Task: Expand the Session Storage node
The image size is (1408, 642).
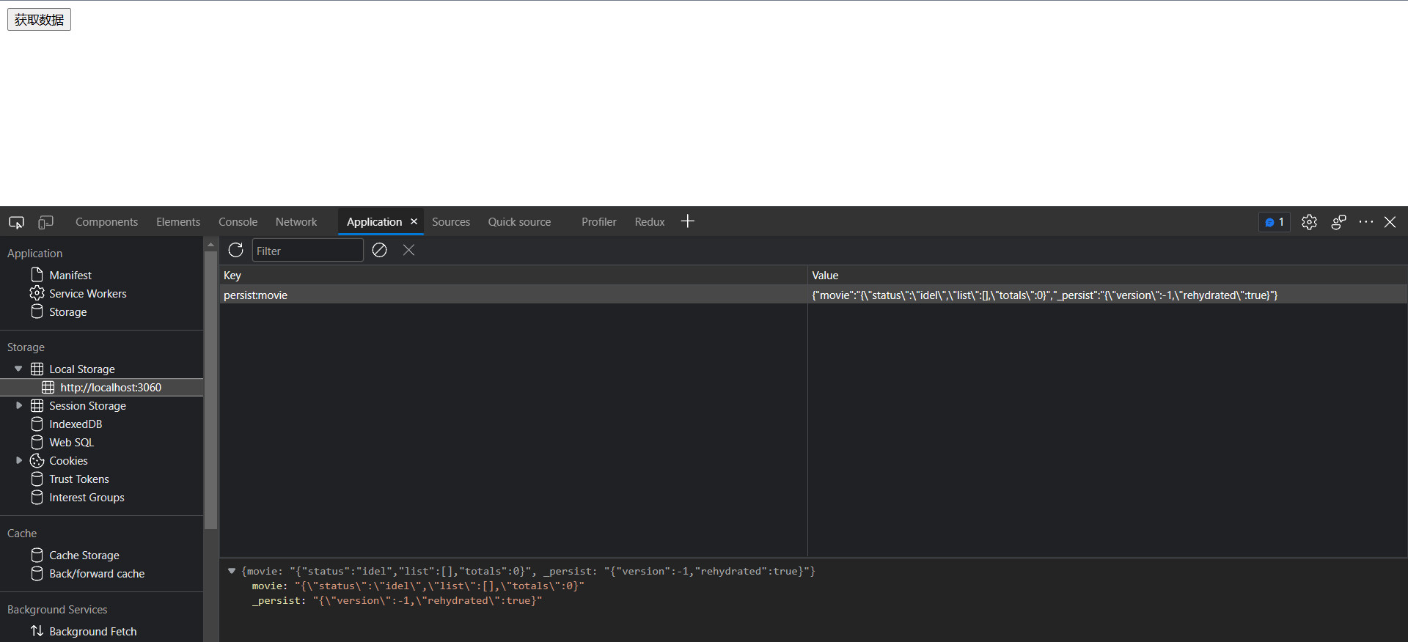Action: click(x=18, y=405)
